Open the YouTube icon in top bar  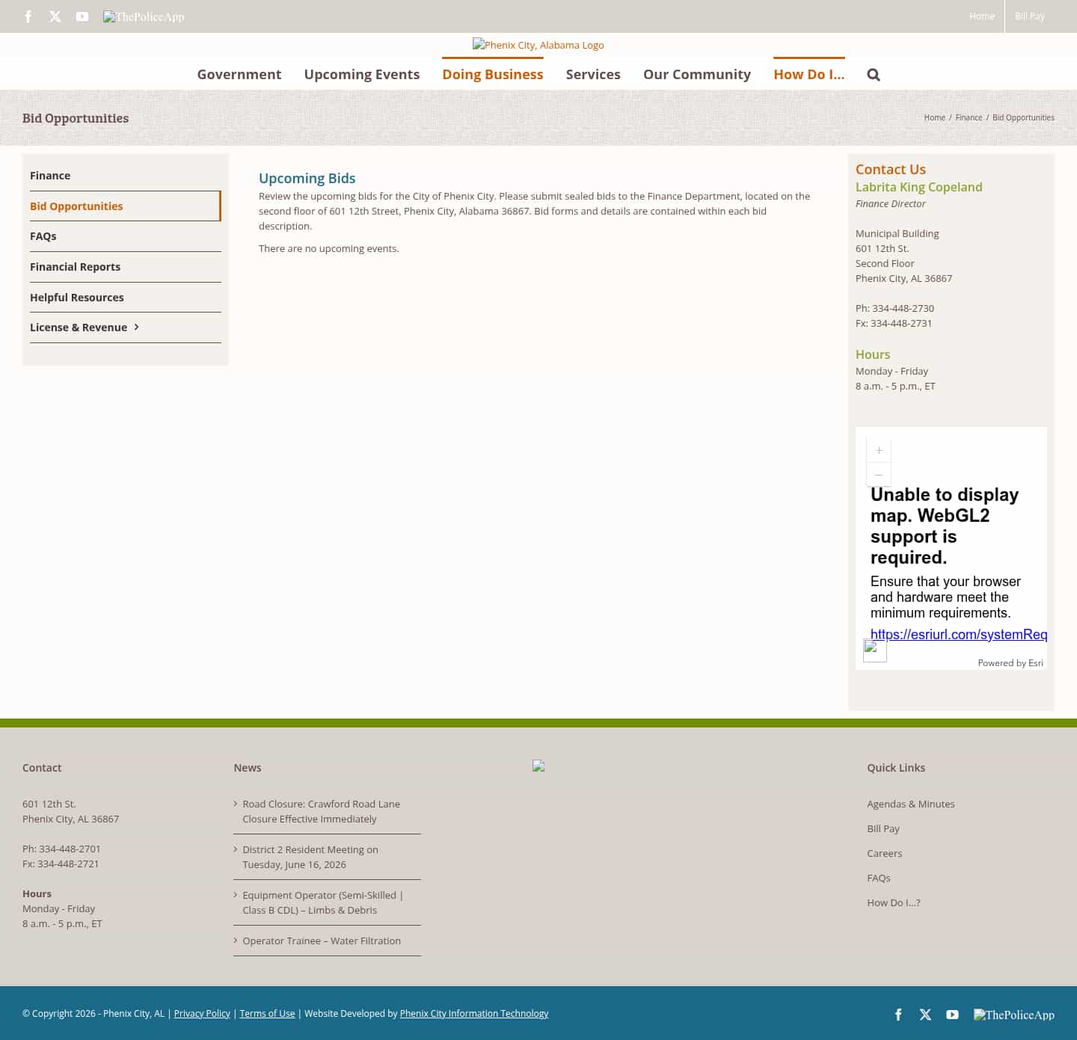coord(82,16)
